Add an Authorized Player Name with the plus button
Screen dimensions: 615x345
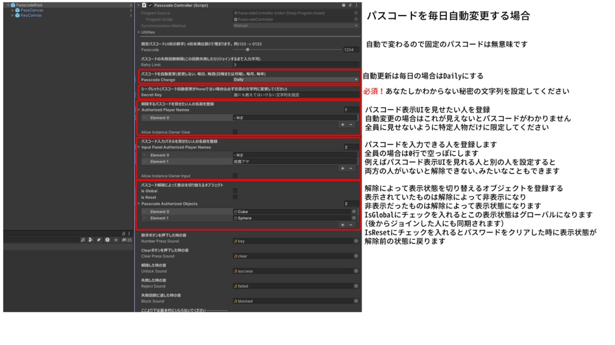[342, 124]
